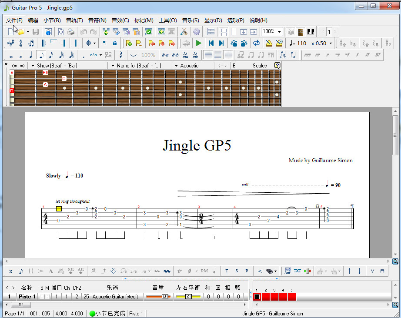This screenshot has height=318, width=401.
Task: Open the coda symbol dropdown arrow
Action: [94, 43]
